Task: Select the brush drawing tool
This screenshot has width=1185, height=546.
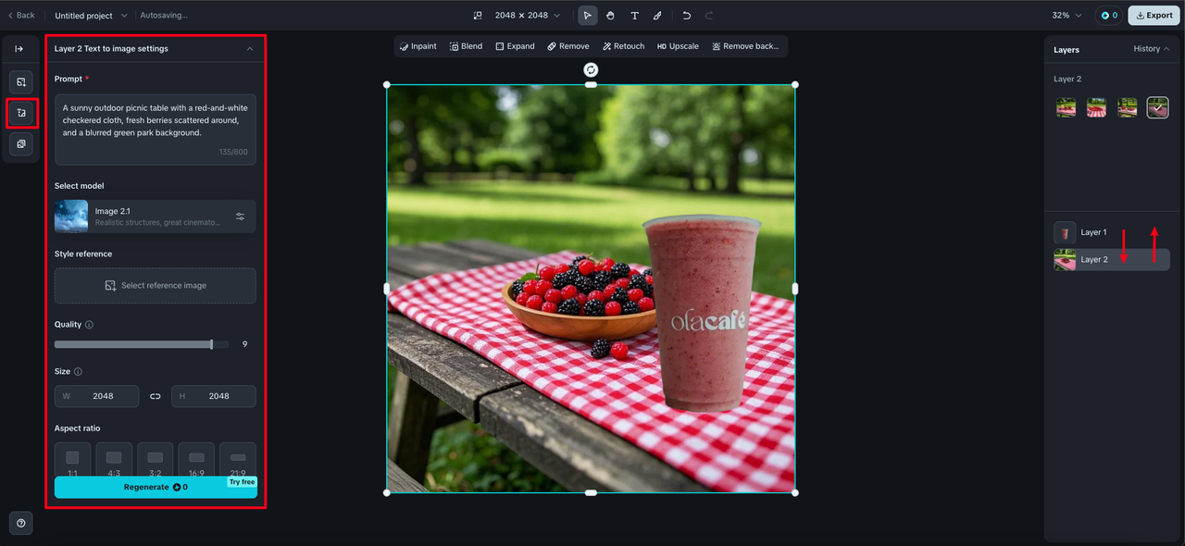Action: click(657, 16)
